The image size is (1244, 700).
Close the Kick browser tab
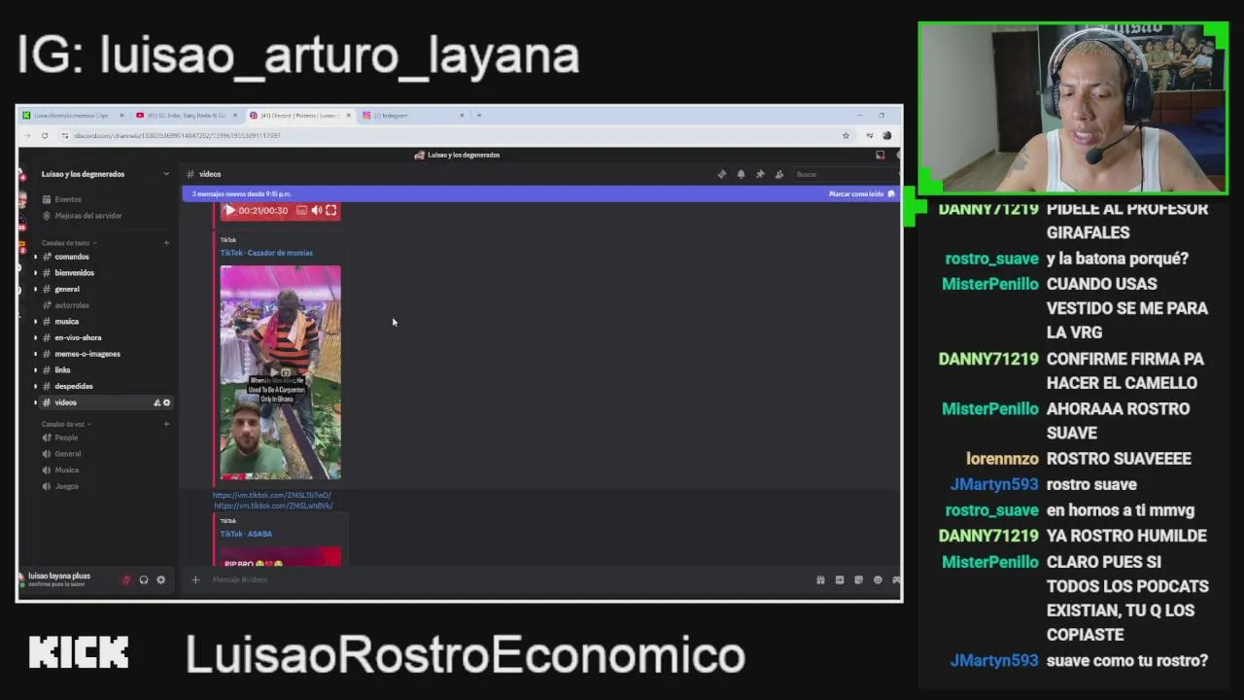[121, 116]
